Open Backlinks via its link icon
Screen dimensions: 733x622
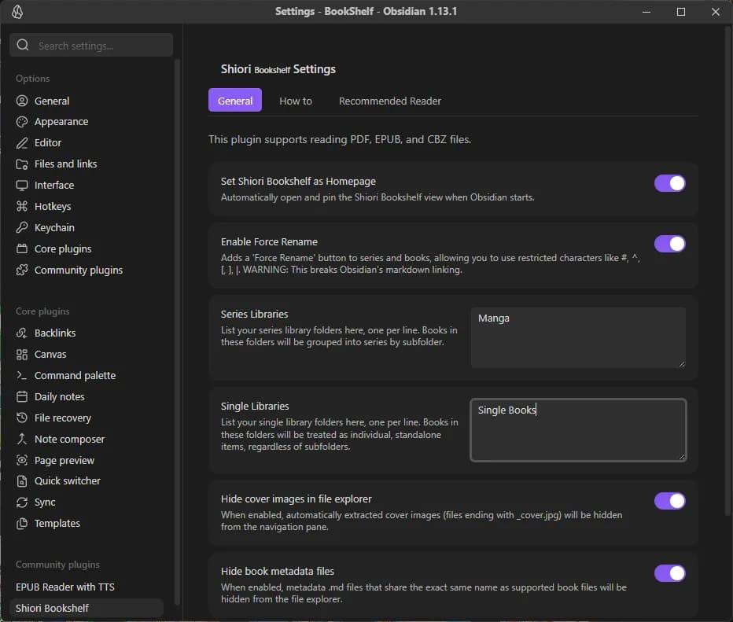point(21,333)
